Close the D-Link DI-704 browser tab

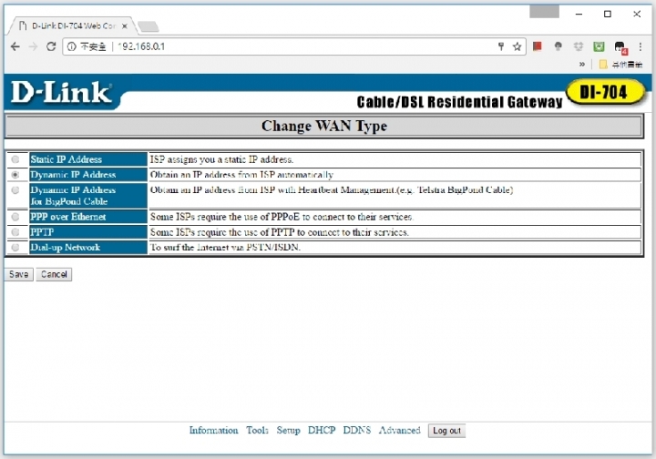tap(125, 25)
